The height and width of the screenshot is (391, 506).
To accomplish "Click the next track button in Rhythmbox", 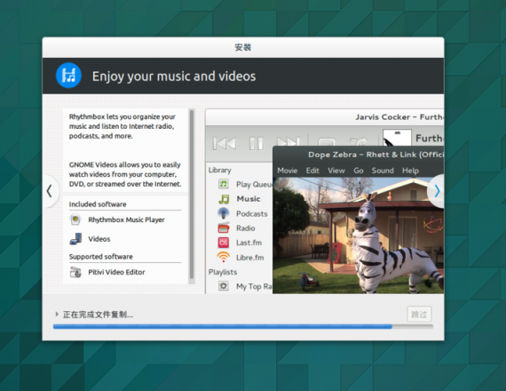I will click(x=289, y=141).
